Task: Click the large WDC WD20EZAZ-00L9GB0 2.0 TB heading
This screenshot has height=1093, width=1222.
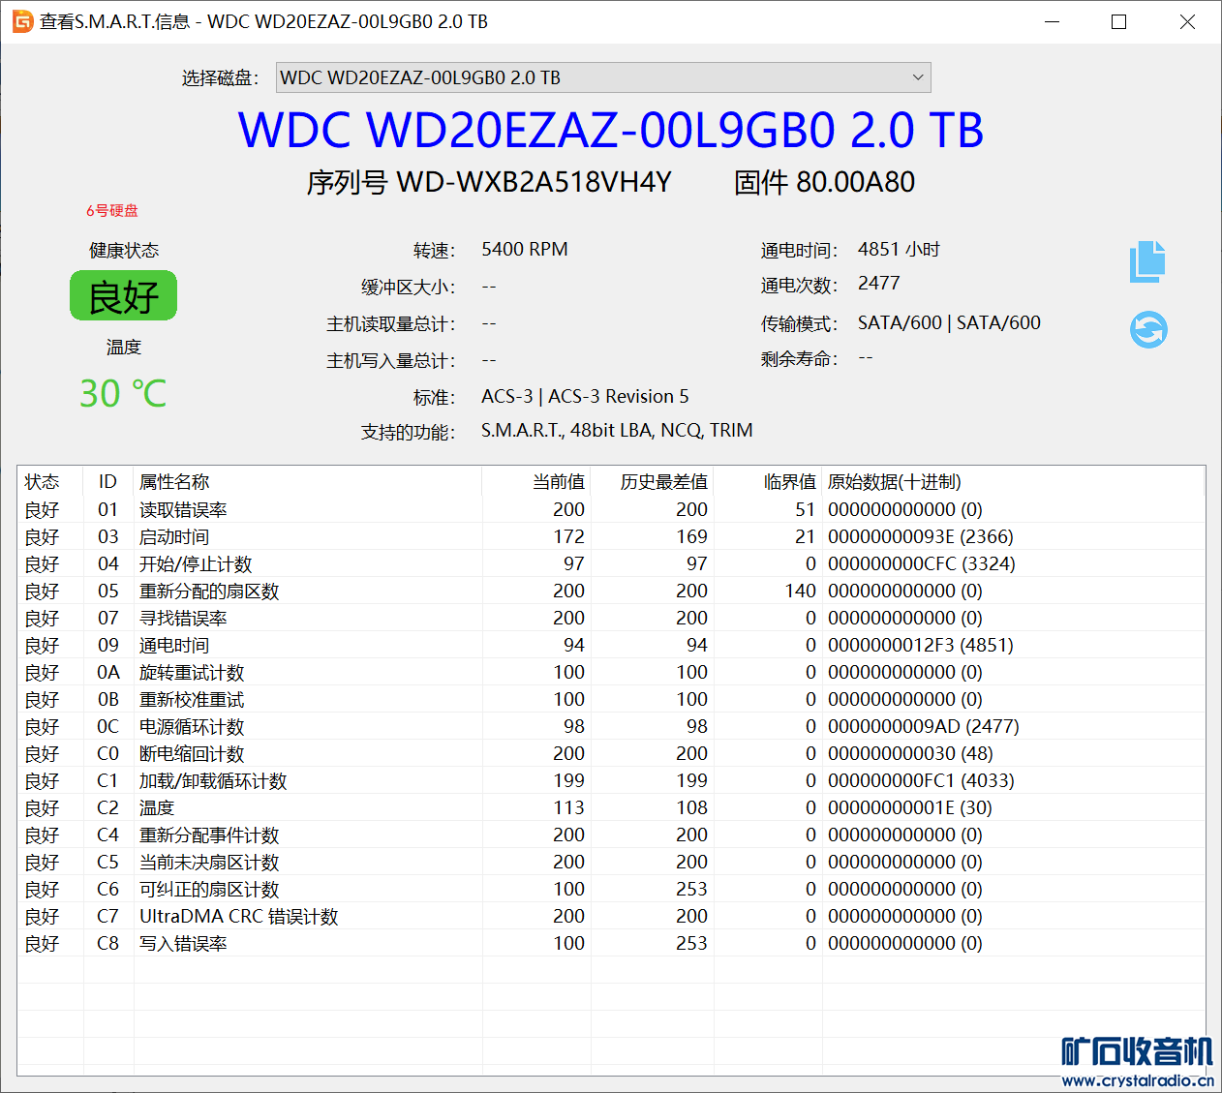Action: click(x=611, y=130)
